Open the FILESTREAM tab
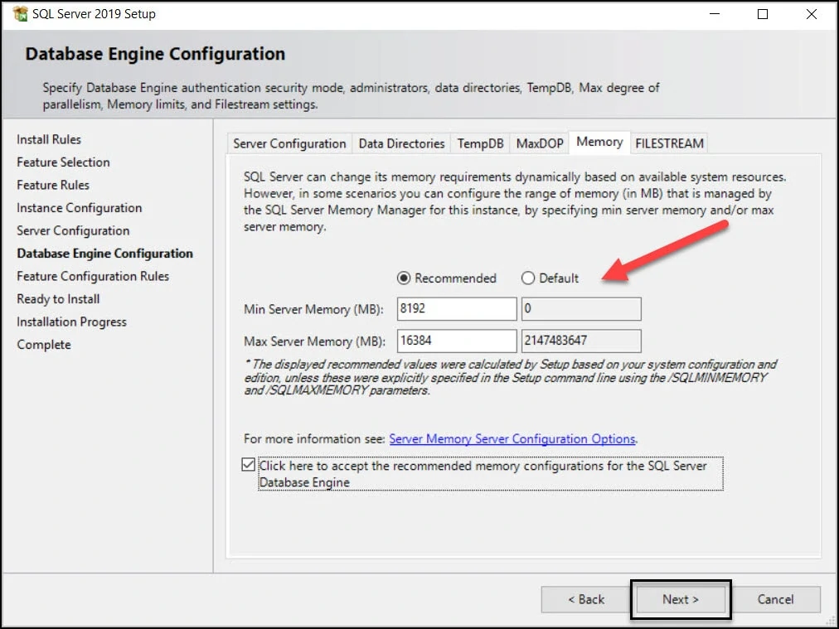Viewport: 839px width, 629px height. (x=669, y=144)
